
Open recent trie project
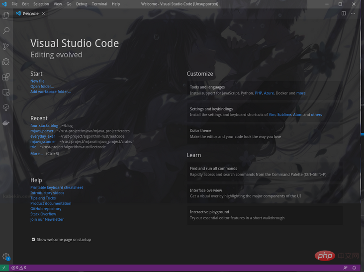click(33, 147)
